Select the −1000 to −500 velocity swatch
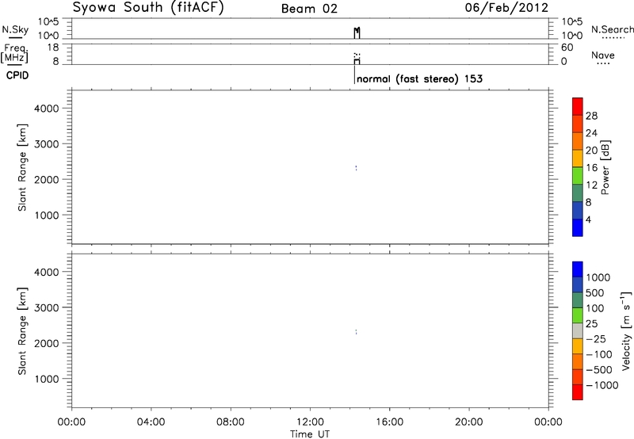The image size is (634, 439). click(x=578, y=376)
